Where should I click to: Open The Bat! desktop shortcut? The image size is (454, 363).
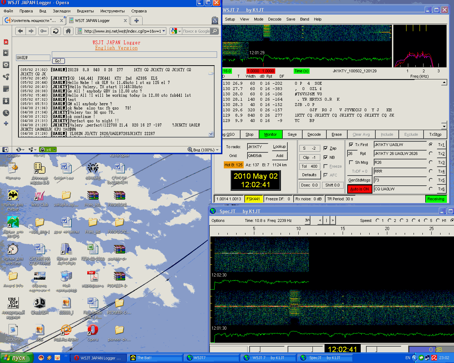coord(13,199)
